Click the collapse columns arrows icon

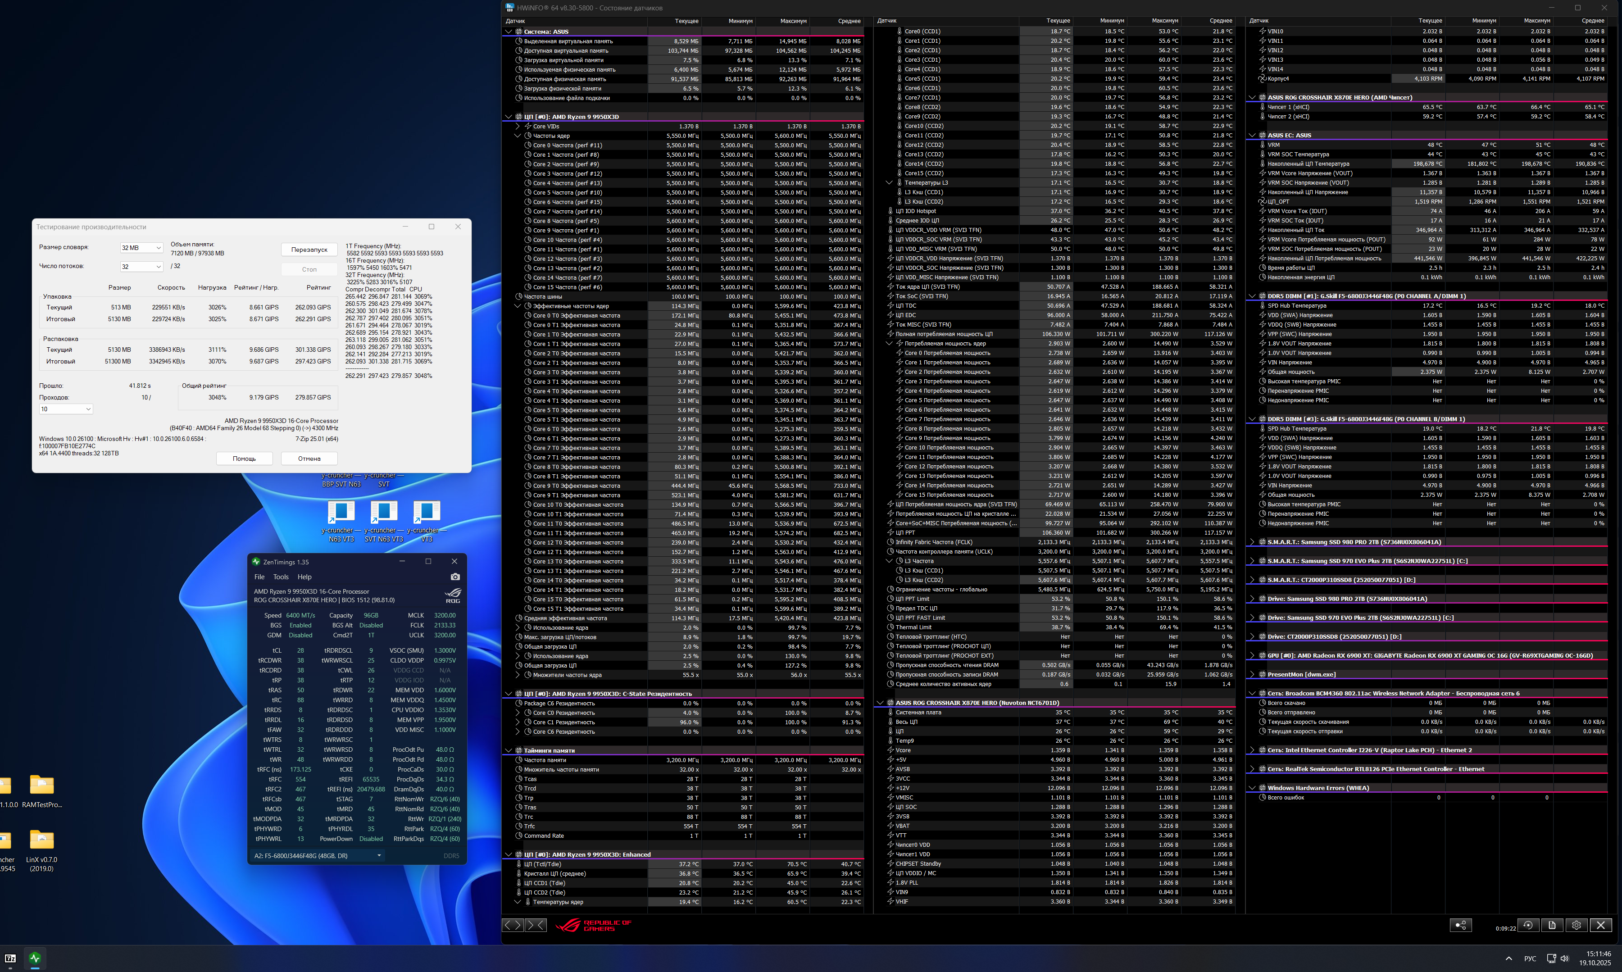click(x=536, y=925)
